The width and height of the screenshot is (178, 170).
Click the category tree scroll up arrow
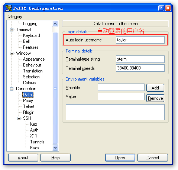[x=55, y=24]
